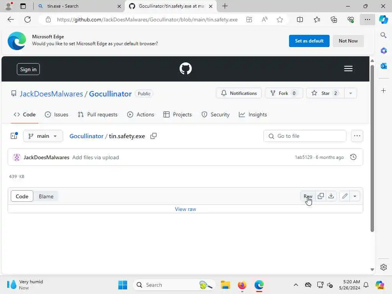Screen dimensions: 392x294
Task: Open sidebar settings gear
Action: coord(383,267)
